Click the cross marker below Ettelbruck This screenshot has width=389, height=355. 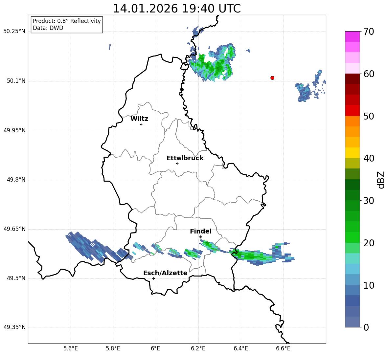177,164
